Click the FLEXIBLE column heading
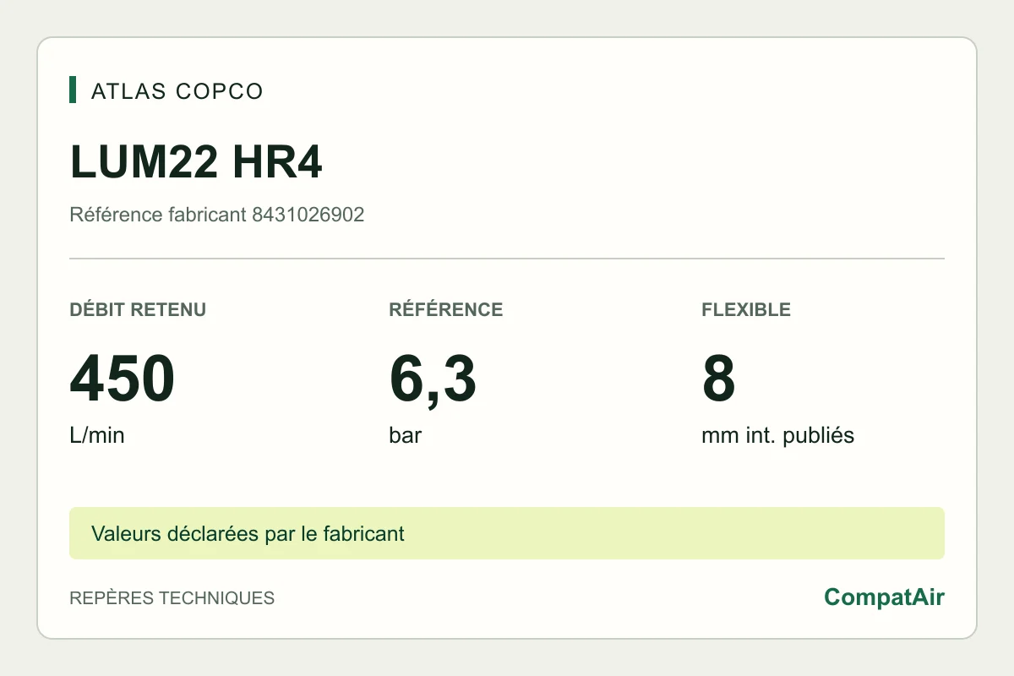Image resolution: width=1014 pixels, height=676 pixels. click(x=746, y=309)
